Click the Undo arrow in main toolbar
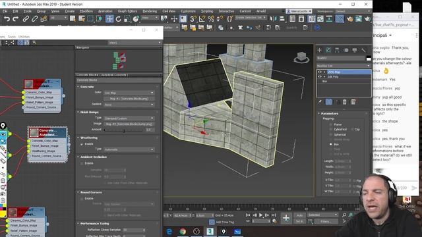 pyautogui.click(x=7, y=19)
